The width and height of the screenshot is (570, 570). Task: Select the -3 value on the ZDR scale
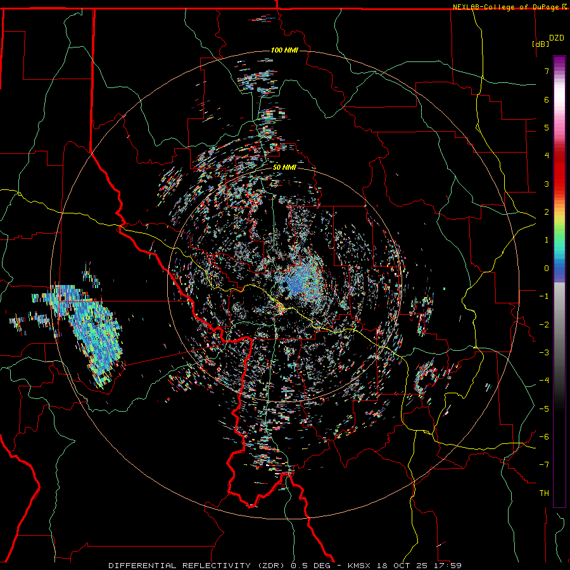[544, 353]
